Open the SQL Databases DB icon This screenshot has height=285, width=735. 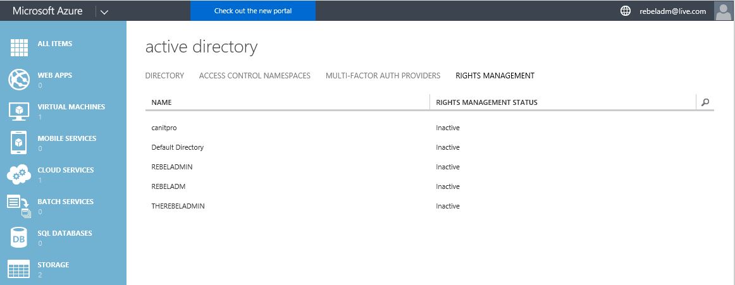coord(19,237)
